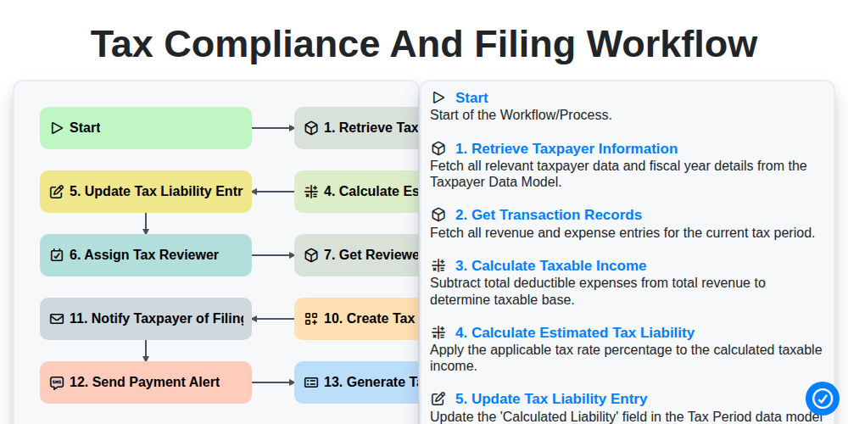The width and height of the screenshot is (848, 424).
Task: Click the description starting 'Fetch all relevant taxpayer data'
Action: [x=618, y=174]
